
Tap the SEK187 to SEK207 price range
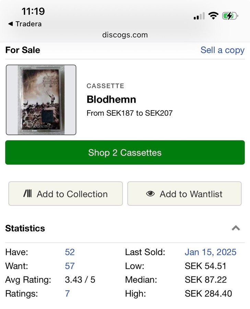click(x=130, y=113)
